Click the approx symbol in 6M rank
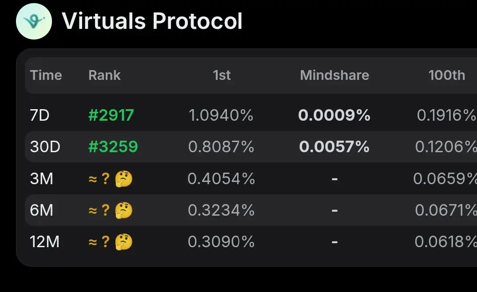The width and height of the screenshot is (477, 292). point(93,210)
